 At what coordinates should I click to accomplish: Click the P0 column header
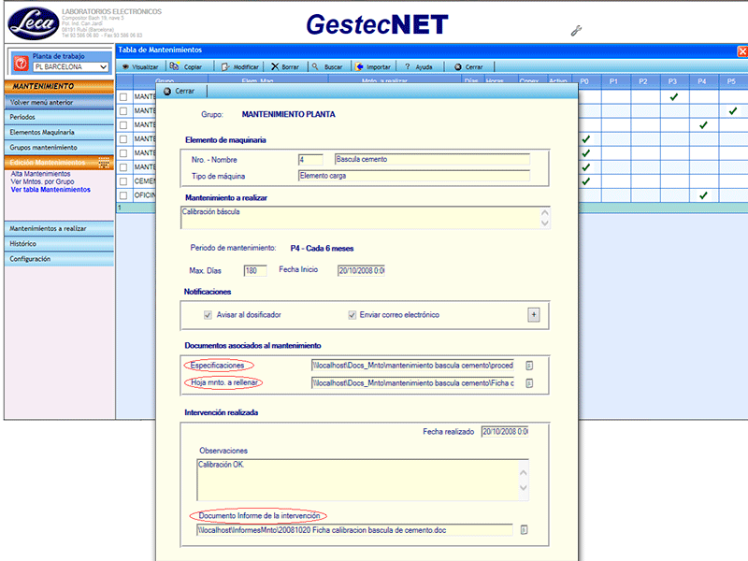(x=584, y=81)
